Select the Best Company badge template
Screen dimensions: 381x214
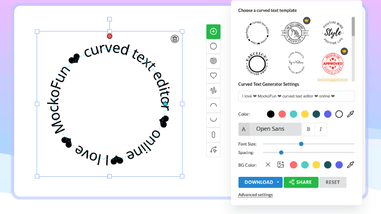295,33
